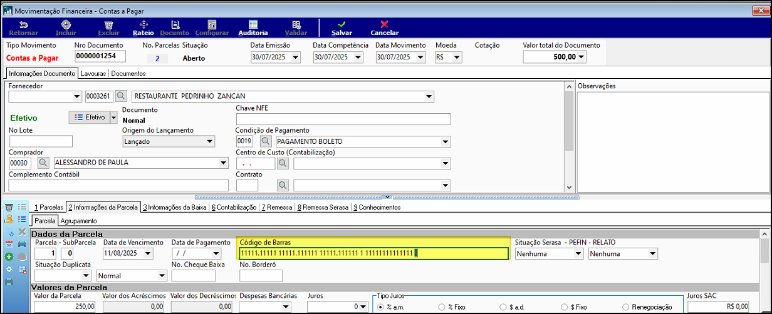Viewport: 772px width, 314px height.
Task: Click the Rateio toolbar icon
Action: [x=143, y=24]
